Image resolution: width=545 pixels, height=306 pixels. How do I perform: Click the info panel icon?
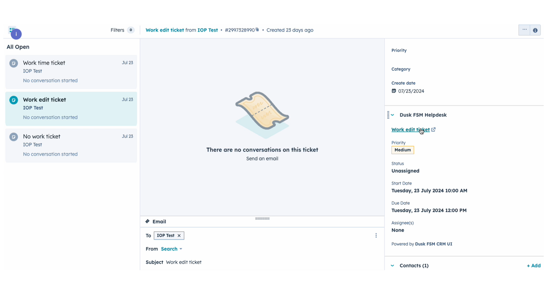(x=535, y=30)
